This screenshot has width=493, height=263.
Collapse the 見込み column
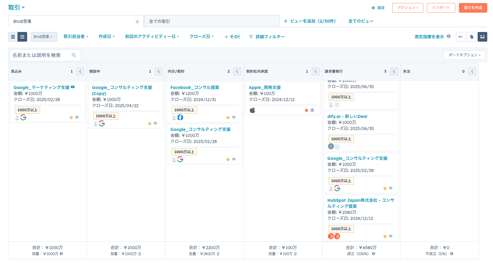click(80, 71)
